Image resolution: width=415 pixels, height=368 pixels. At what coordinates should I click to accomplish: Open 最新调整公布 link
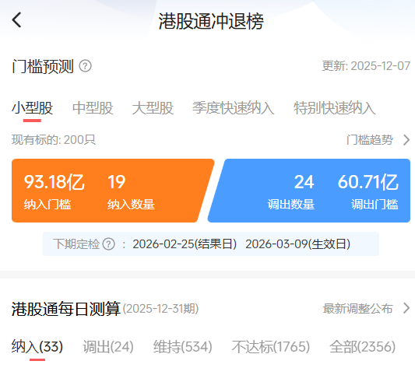357,308
